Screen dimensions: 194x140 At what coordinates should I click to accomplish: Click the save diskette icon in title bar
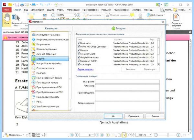pyautogui.click(x=17, y=5)
